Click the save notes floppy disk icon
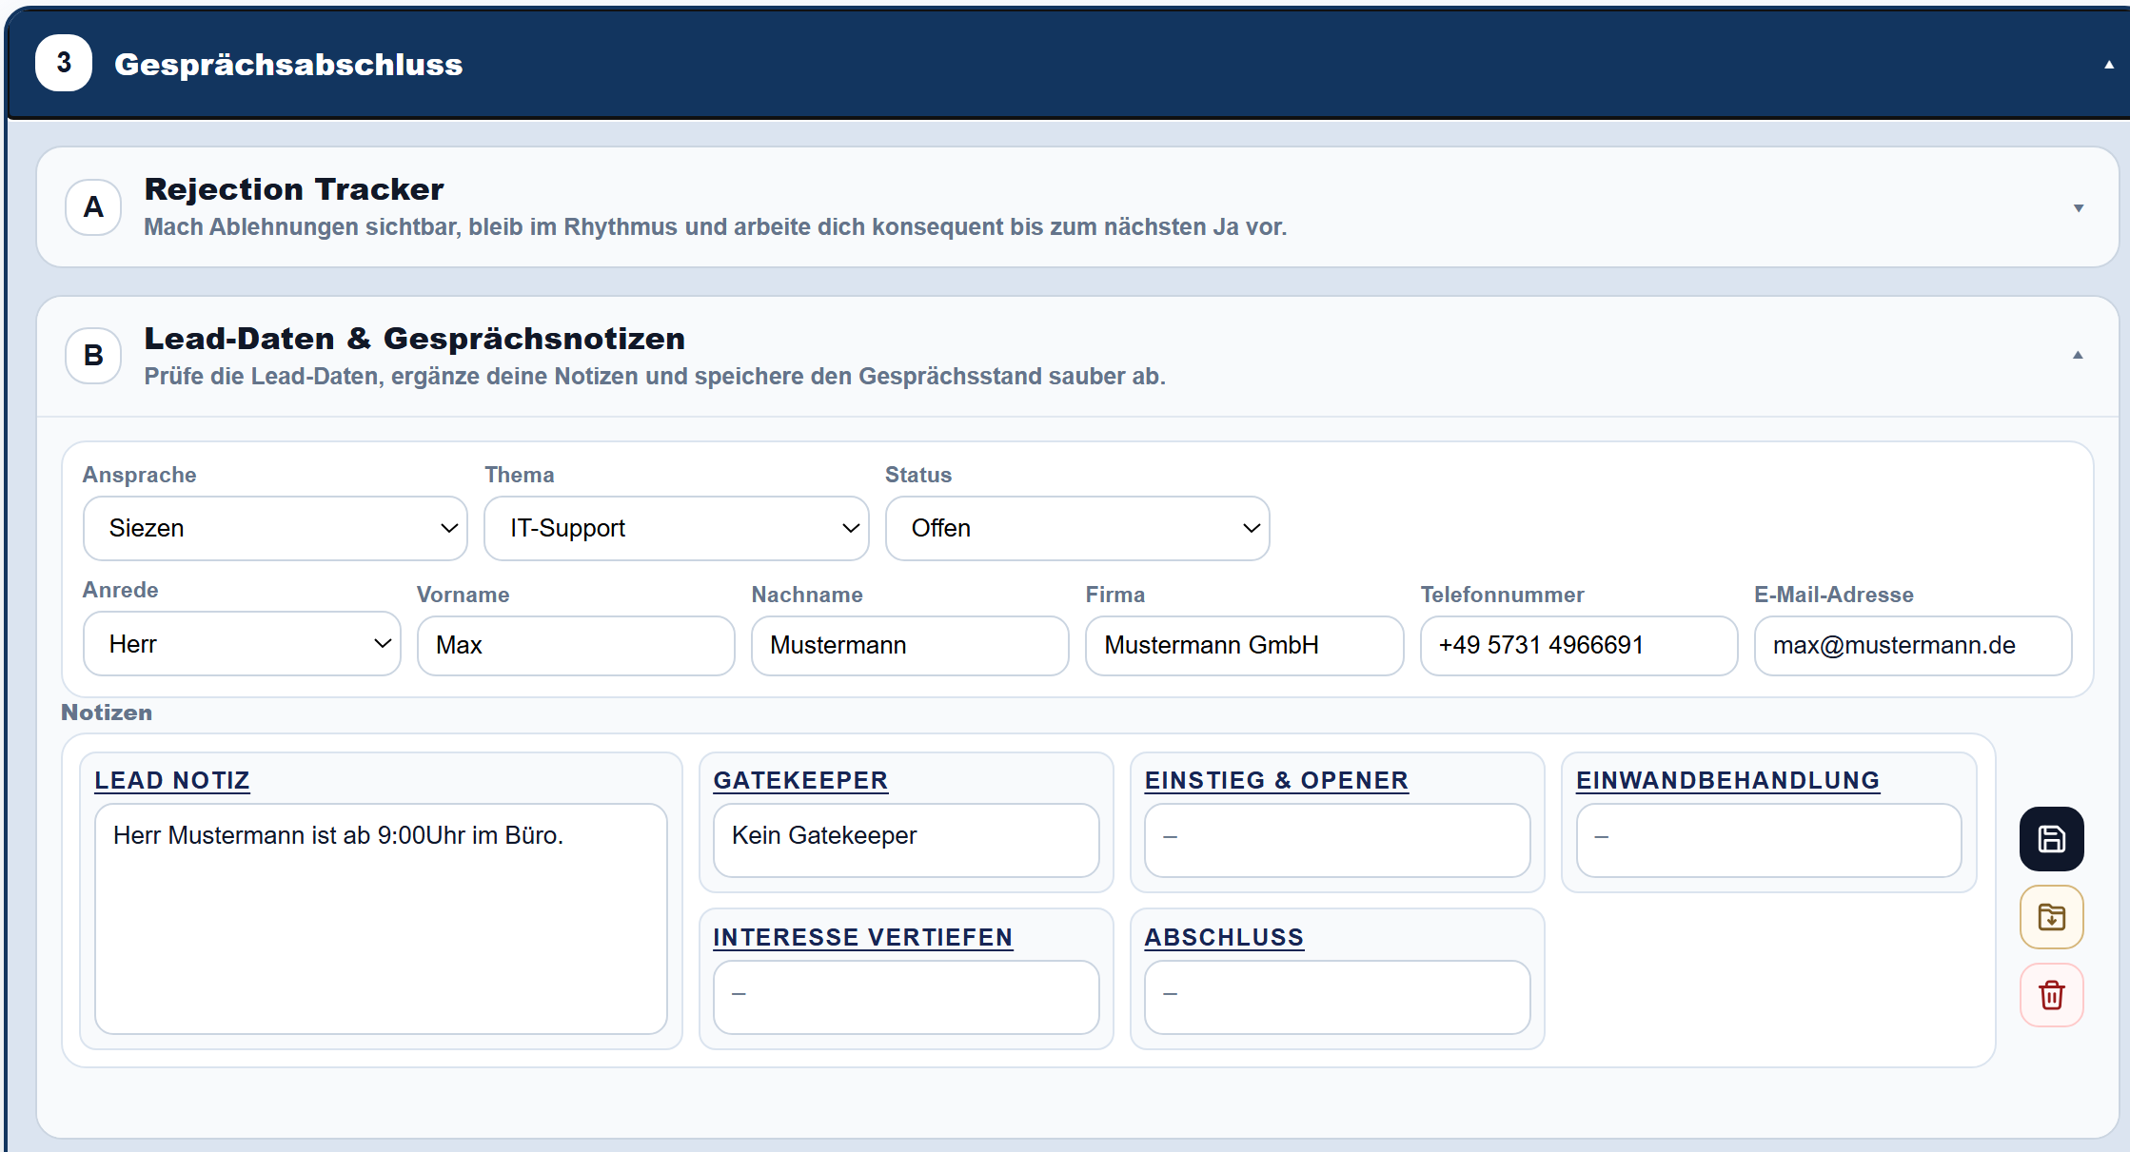This screenshot has height=1152, width=2130. pos(2051,839)
